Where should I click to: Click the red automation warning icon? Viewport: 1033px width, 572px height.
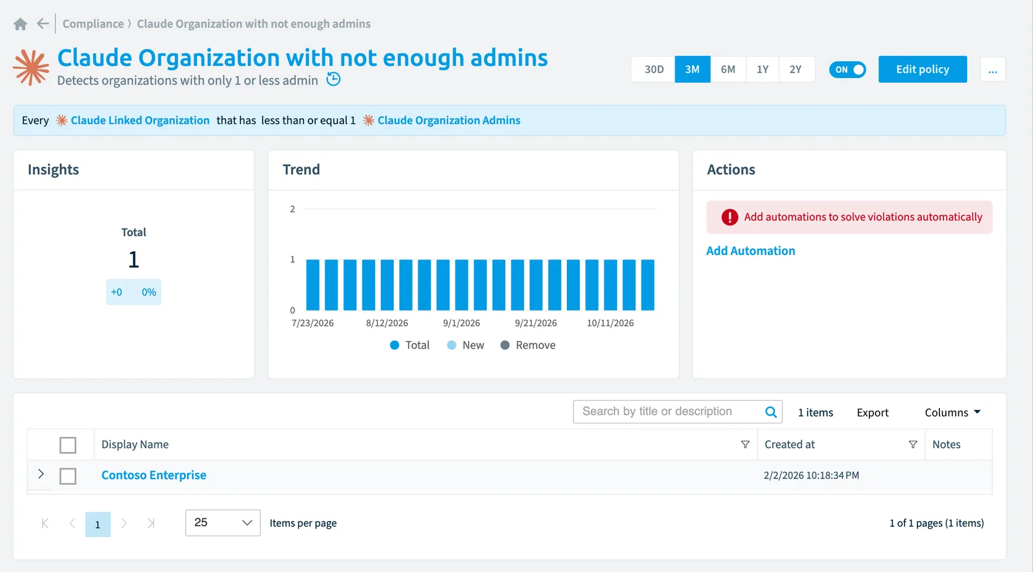(x=730, y=217)
